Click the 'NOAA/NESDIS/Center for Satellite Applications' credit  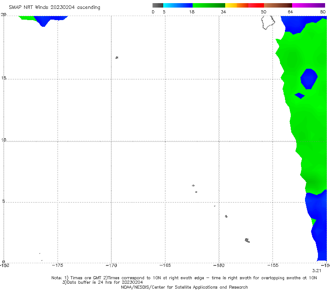184,287
